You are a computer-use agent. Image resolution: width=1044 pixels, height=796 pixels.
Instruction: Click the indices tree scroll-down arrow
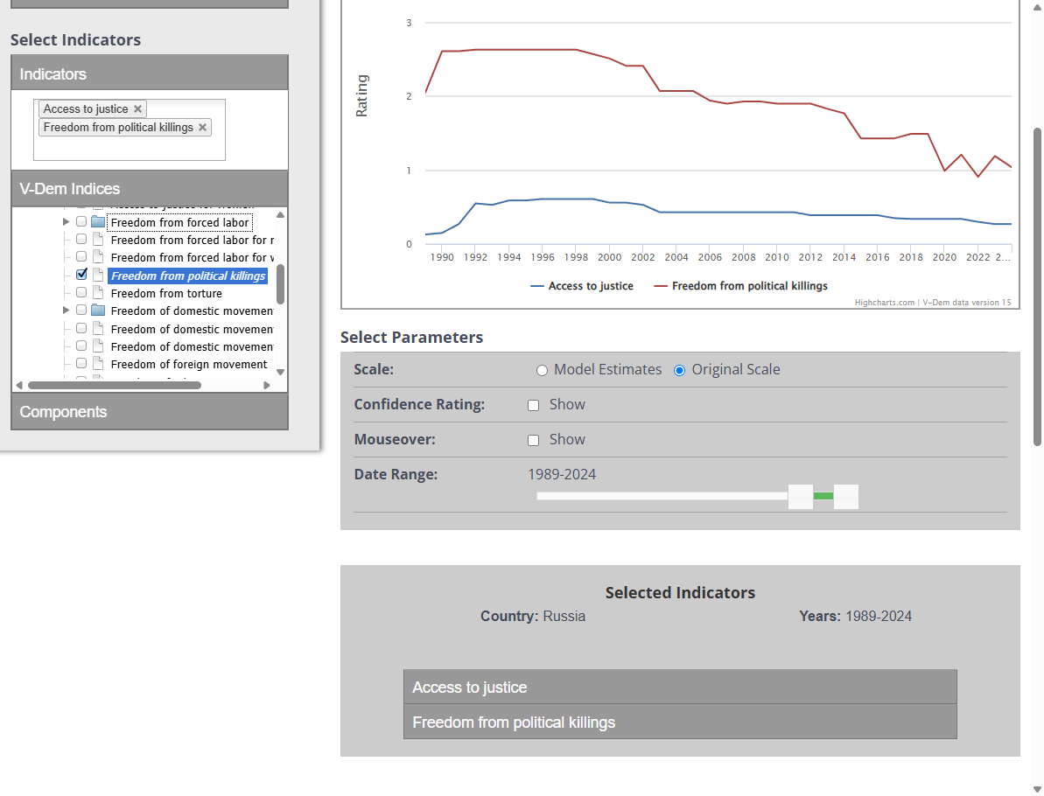[x=280, y=372]
